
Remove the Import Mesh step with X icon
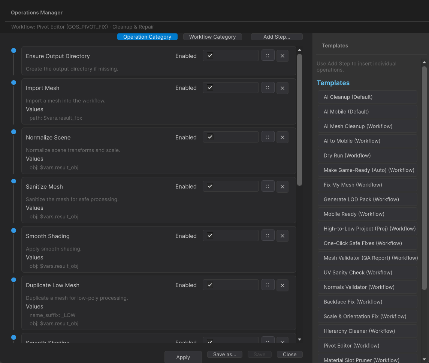[x=282, y=88]
